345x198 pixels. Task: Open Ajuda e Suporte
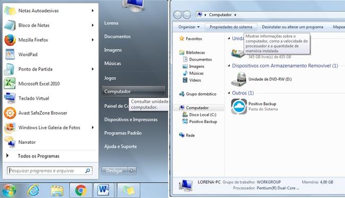120,147
